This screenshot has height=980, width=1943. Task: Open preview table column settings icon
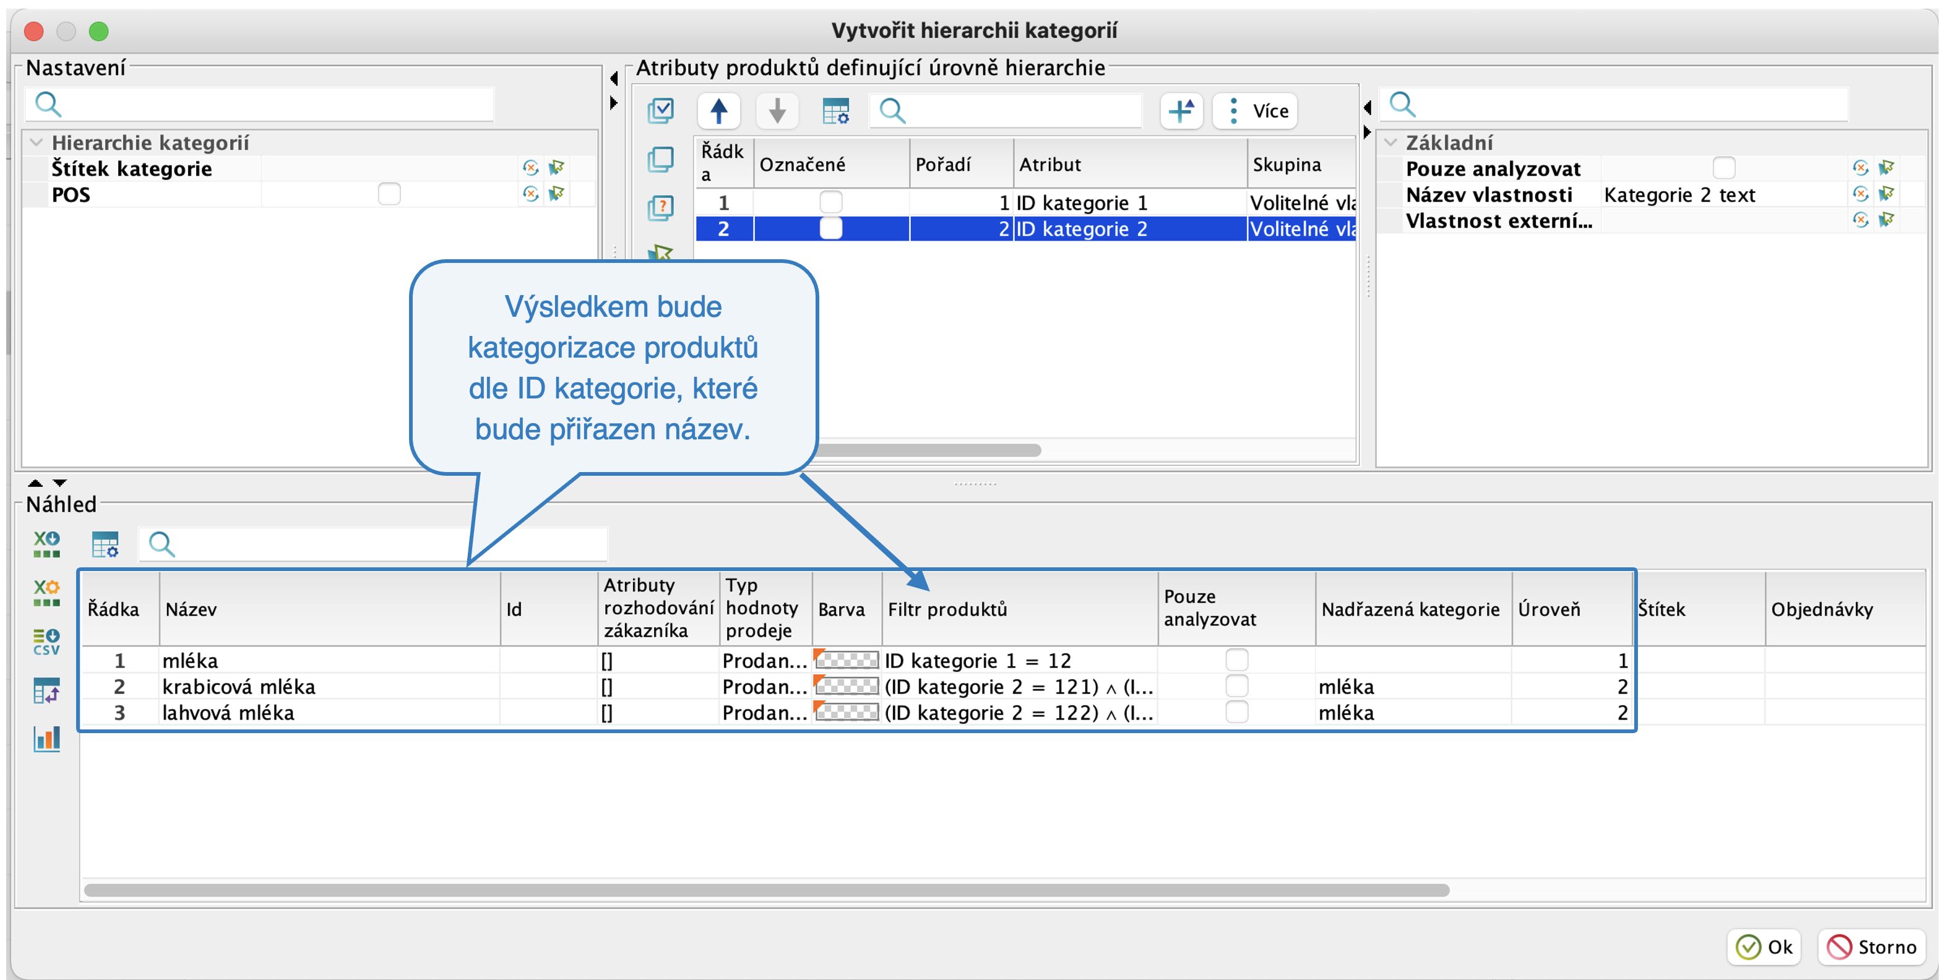coord(105,543)
